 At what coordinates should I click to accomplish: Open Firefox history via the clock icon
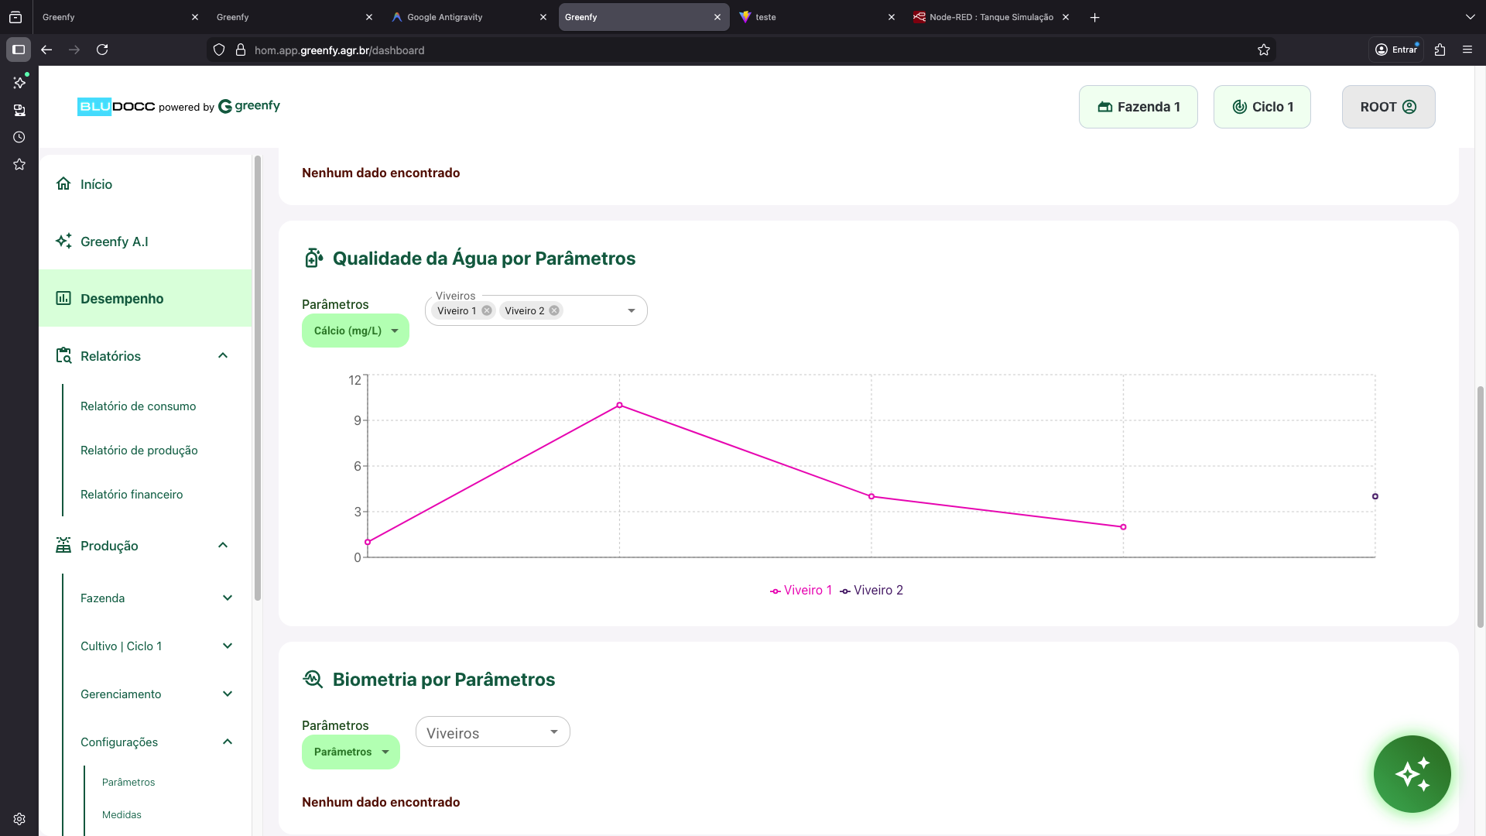[19, 137]
